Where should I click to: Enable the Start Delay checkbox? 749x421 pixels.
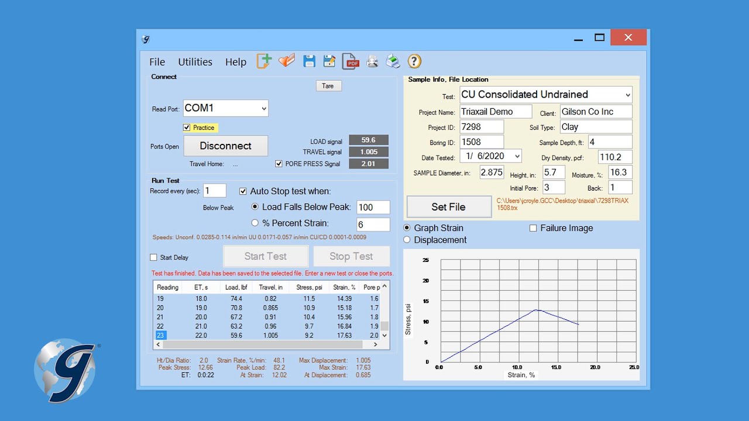153,257
